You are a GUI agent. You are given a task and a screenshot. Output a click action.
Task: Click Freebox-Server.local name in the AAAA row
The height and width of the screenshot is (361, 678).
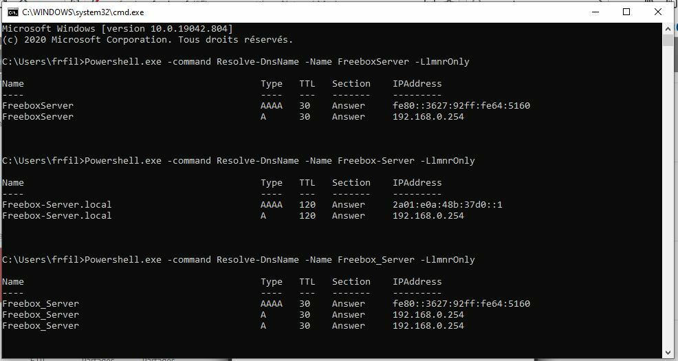click(x=57, y=205)
